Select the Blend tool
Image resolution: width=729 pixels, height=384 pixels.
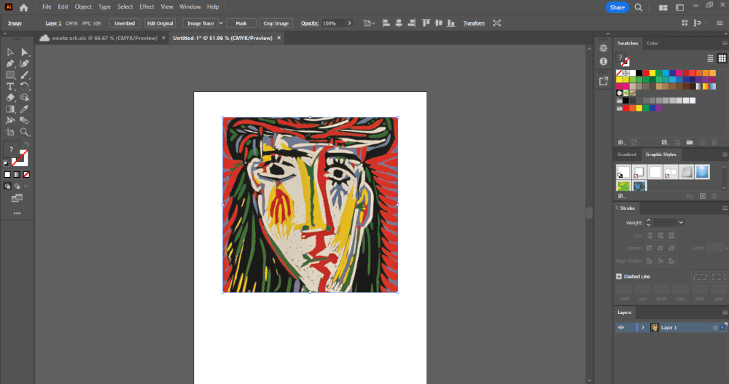[25, 120]
